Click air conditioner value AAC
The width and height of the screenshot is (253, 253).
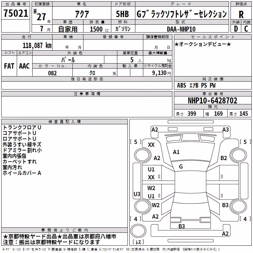click(x=24, y=66)
